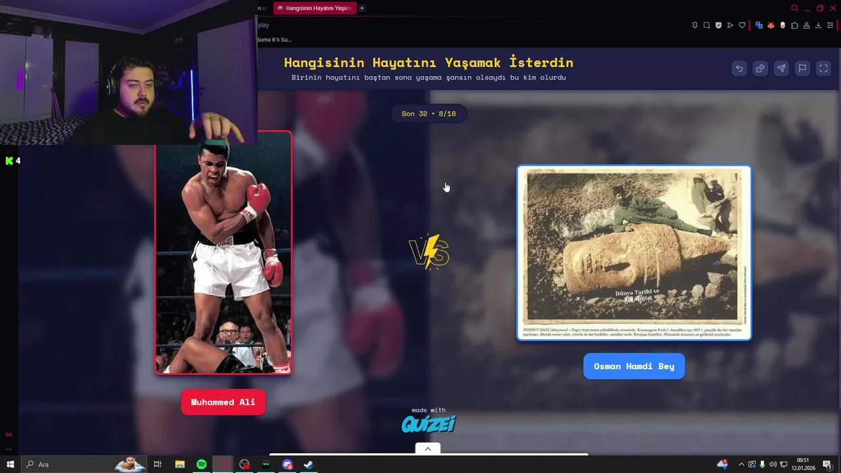Open the extensions cube menu

pos(794,25)
